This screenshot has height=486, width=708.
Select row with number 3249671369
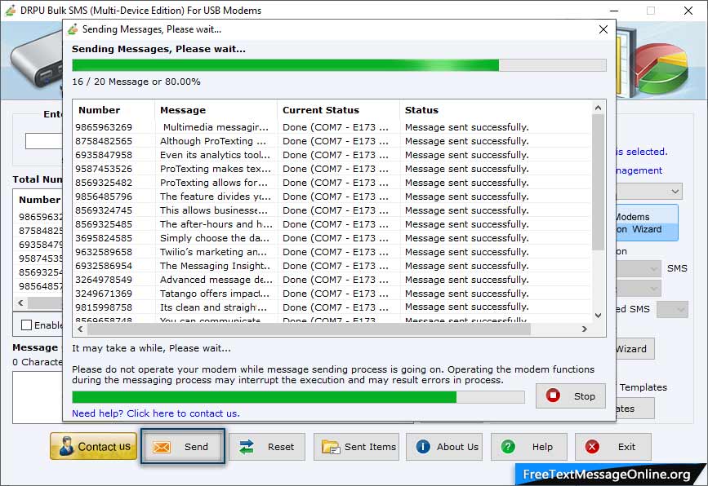(332, 294)
